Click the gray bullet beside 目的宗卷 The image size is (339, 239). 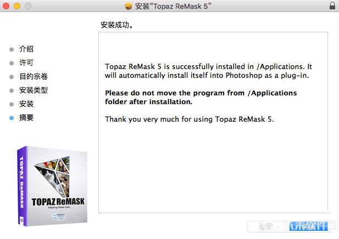click(x=12, y=77)
